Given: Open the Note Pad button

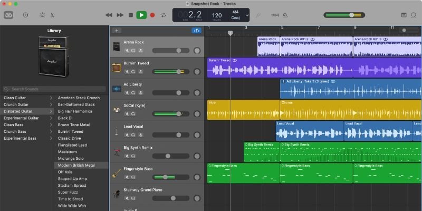Looking at the screenshot, I should [404, 15].
